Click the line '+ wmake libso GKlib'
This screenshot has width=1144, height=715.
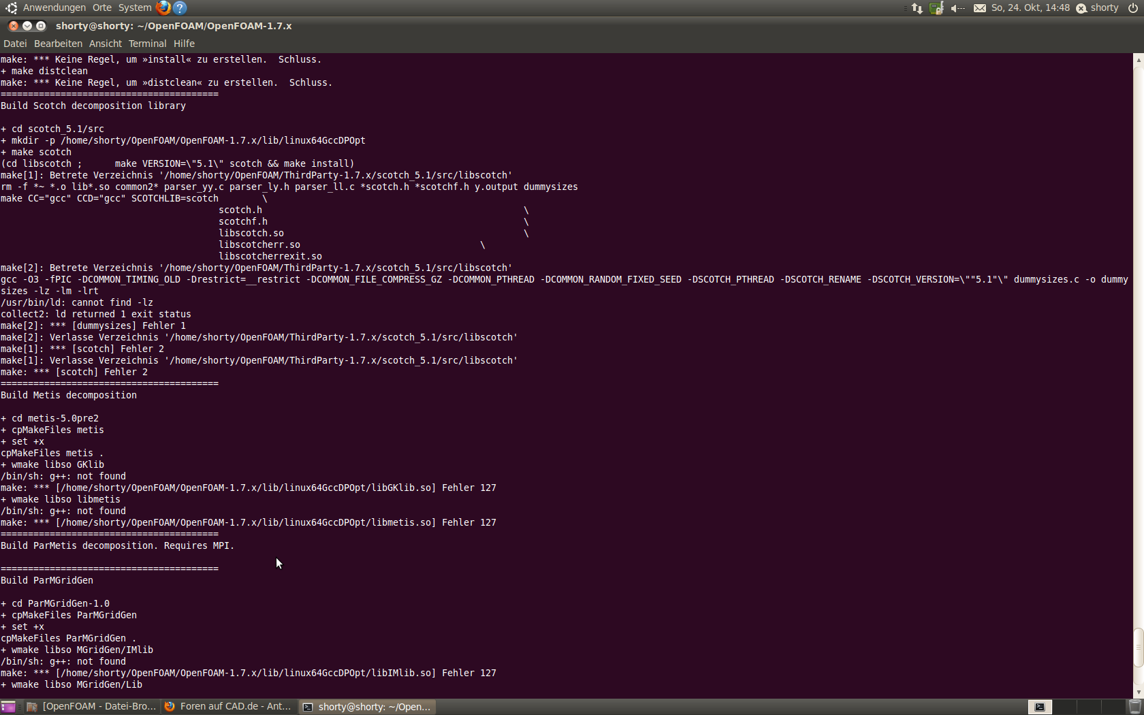(52, 464)
